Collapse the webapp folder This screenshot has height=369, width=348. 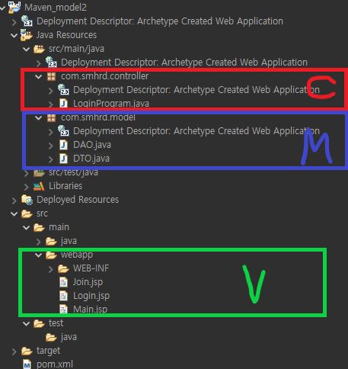[x=39, y=255]
